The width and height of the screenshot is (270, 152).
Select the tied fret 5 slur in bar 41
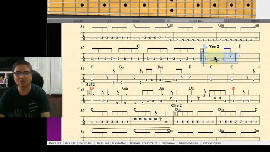[x=168, y=81]
